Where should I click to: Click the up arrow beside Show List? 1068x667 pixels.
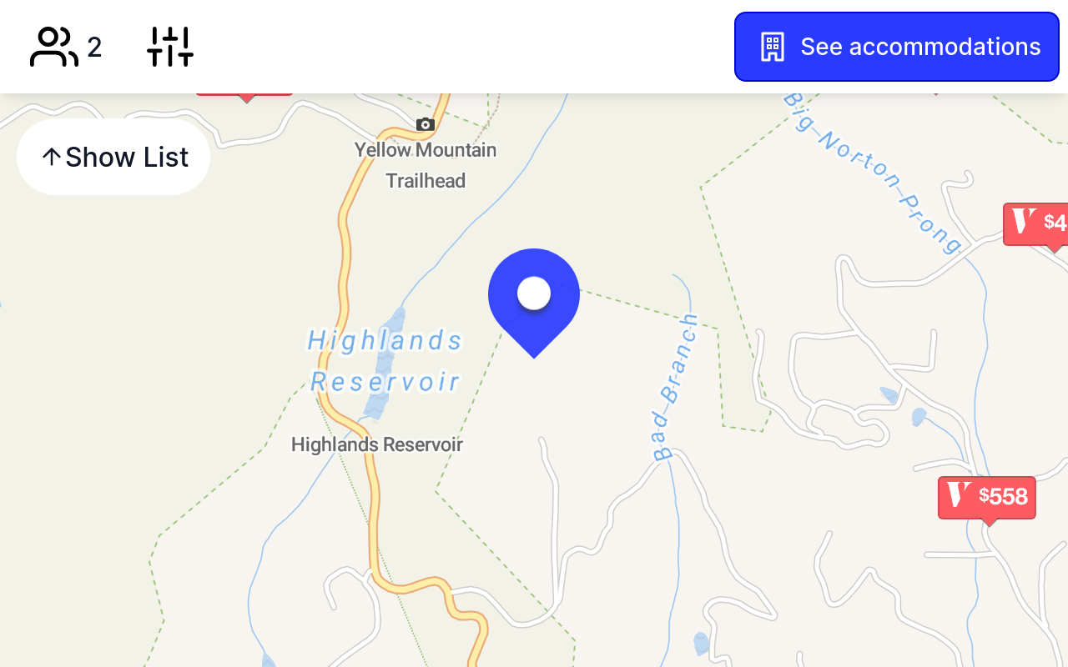(x=51, y=157)
